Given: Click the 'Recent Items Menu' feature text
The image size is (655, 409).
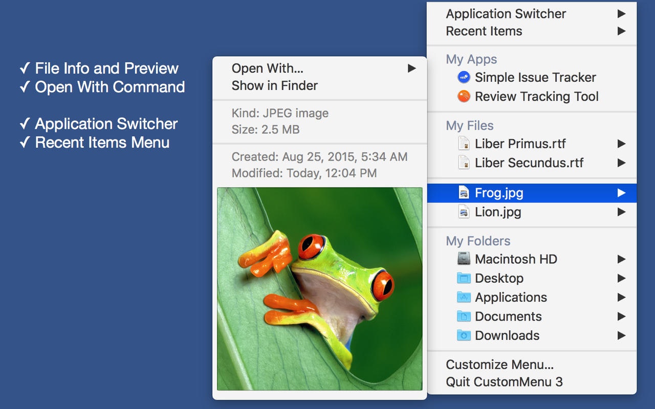Looking at the screenshot, I should pyautogui.click(x=102, y=142).
